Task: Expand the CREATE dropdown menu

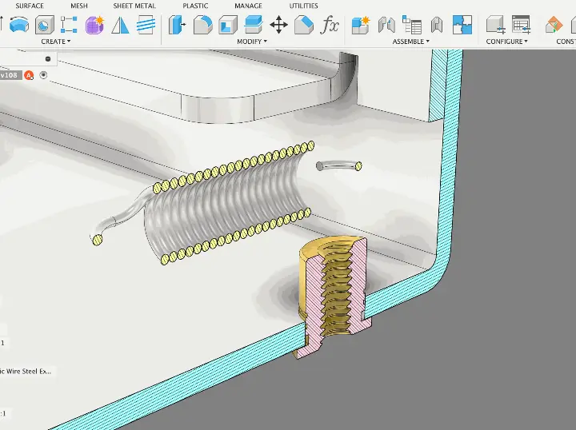Action: coord(56,42)
